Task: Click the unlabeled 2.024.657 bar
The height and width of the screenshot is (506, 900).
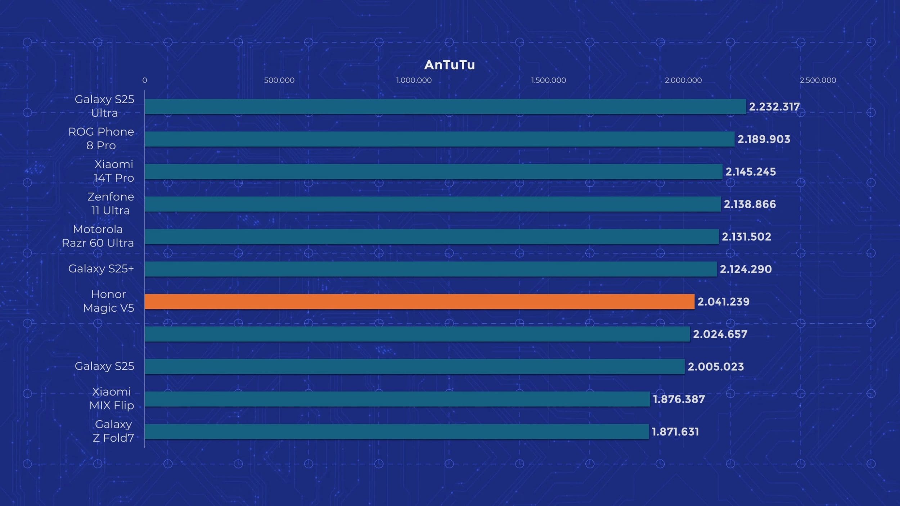Action: pyautogui.click(x=417, y=334)
